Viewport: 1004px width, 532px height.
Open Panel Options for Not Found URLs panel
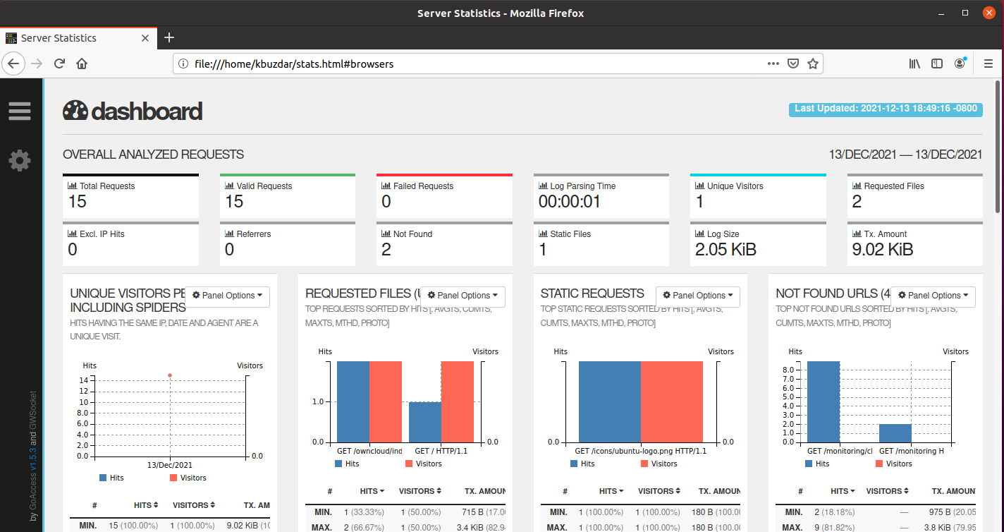coord(933,296)
